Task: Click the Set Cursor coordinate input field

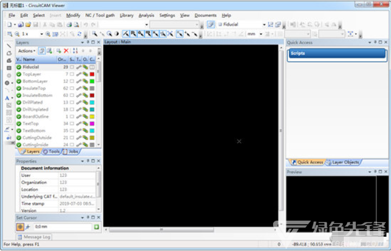Action: (61, 227)
